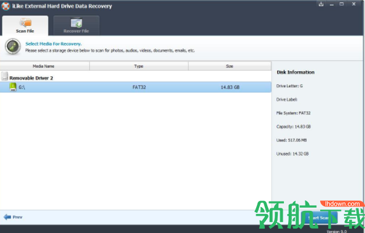
Task: Click the Removable Driver 2 disk icon
Action: click(x=4, y=76)
